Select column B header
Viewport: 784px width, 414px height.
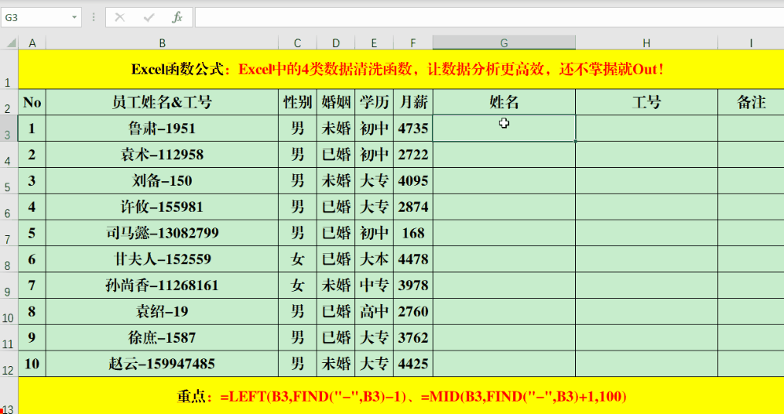[162, 43]
